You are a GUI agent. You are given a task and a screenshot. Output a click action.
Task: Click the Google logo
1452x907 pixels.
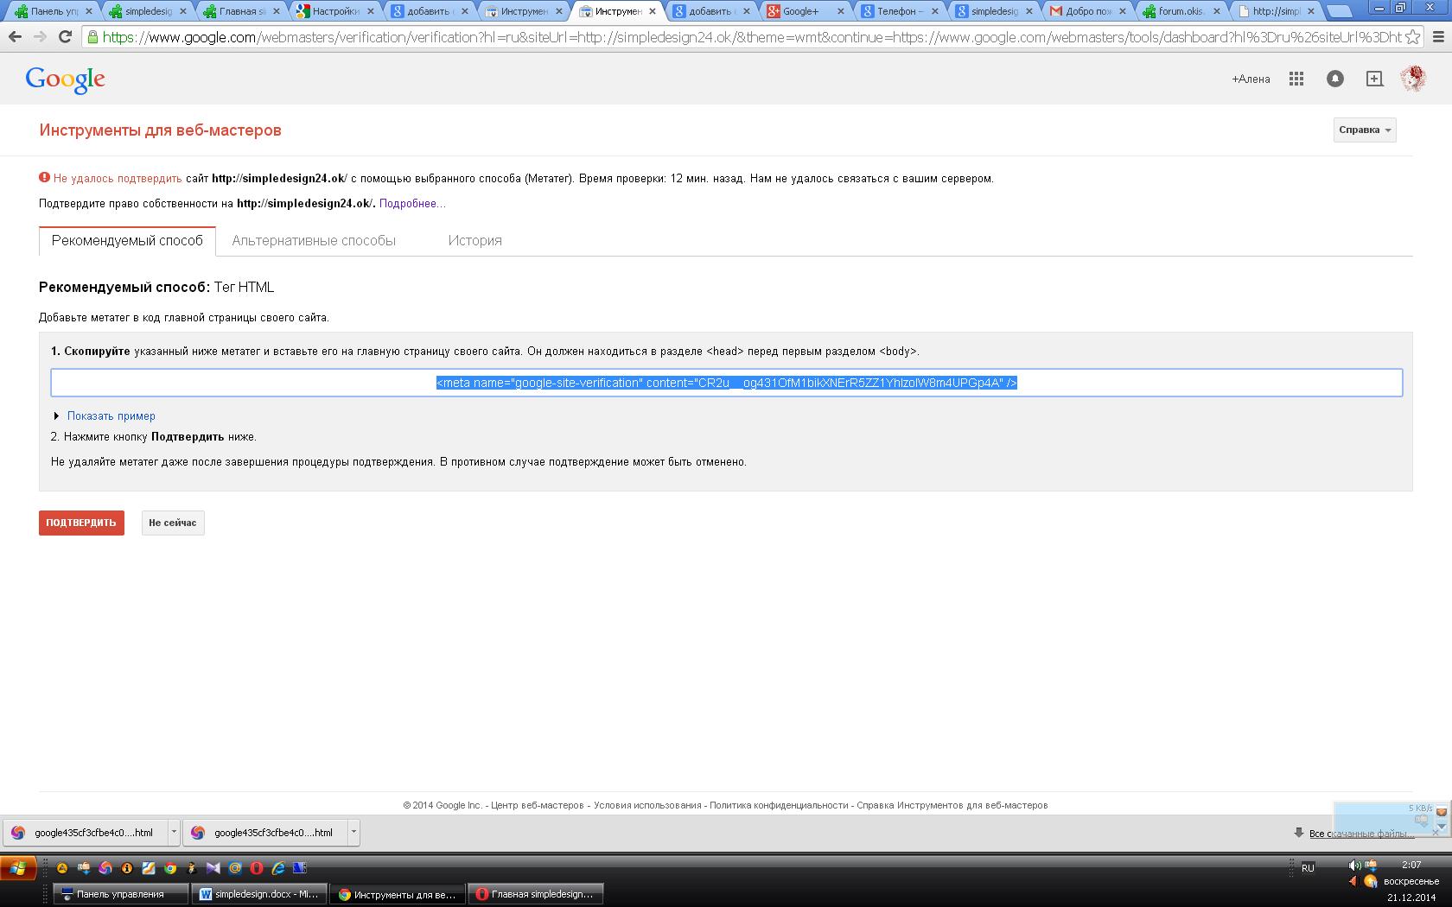(65, 79)
